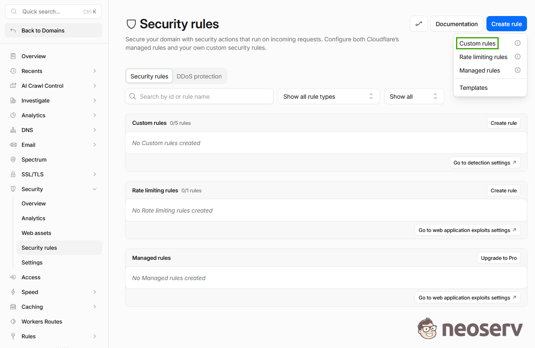
Task: Click Back to Domains button
Action: click(x=54, y=30)
